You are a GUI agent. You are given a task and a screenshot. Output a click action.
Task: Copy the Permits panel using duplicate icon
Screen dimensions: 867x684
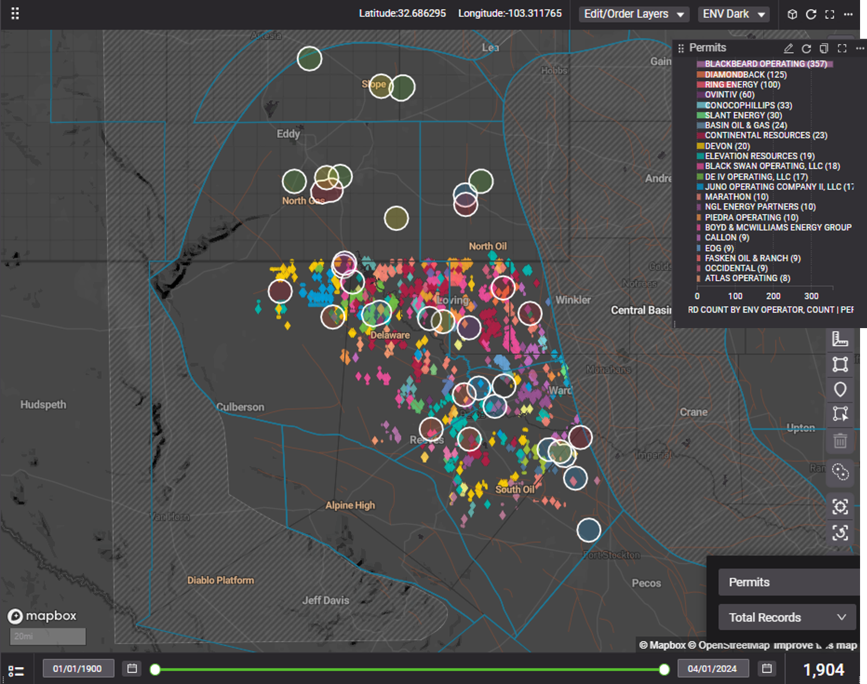click(x=824, y=49)
